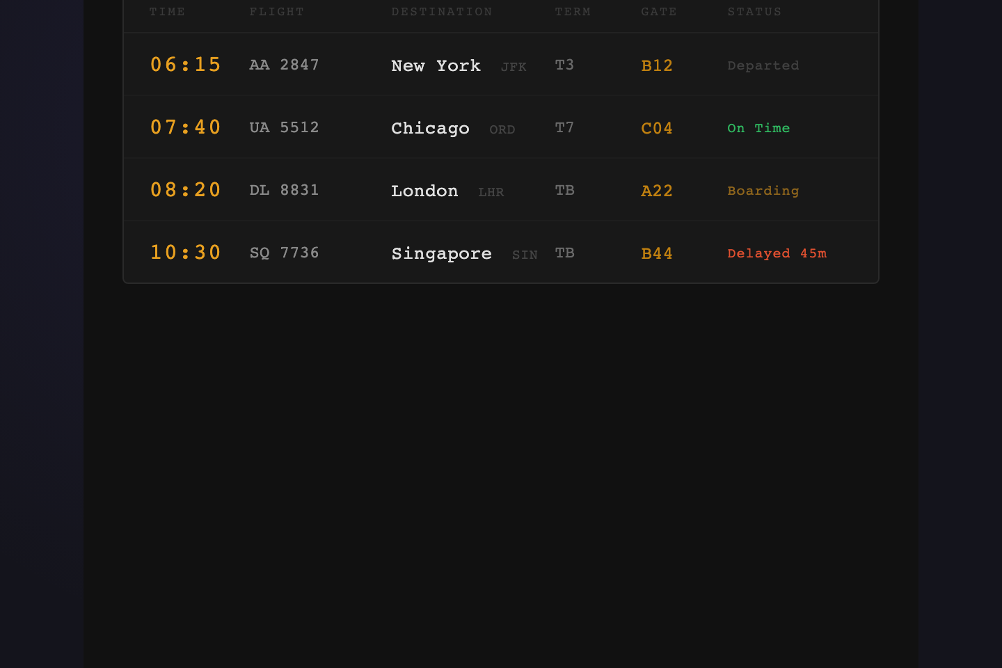Select the 07:40 departure time

186,127
